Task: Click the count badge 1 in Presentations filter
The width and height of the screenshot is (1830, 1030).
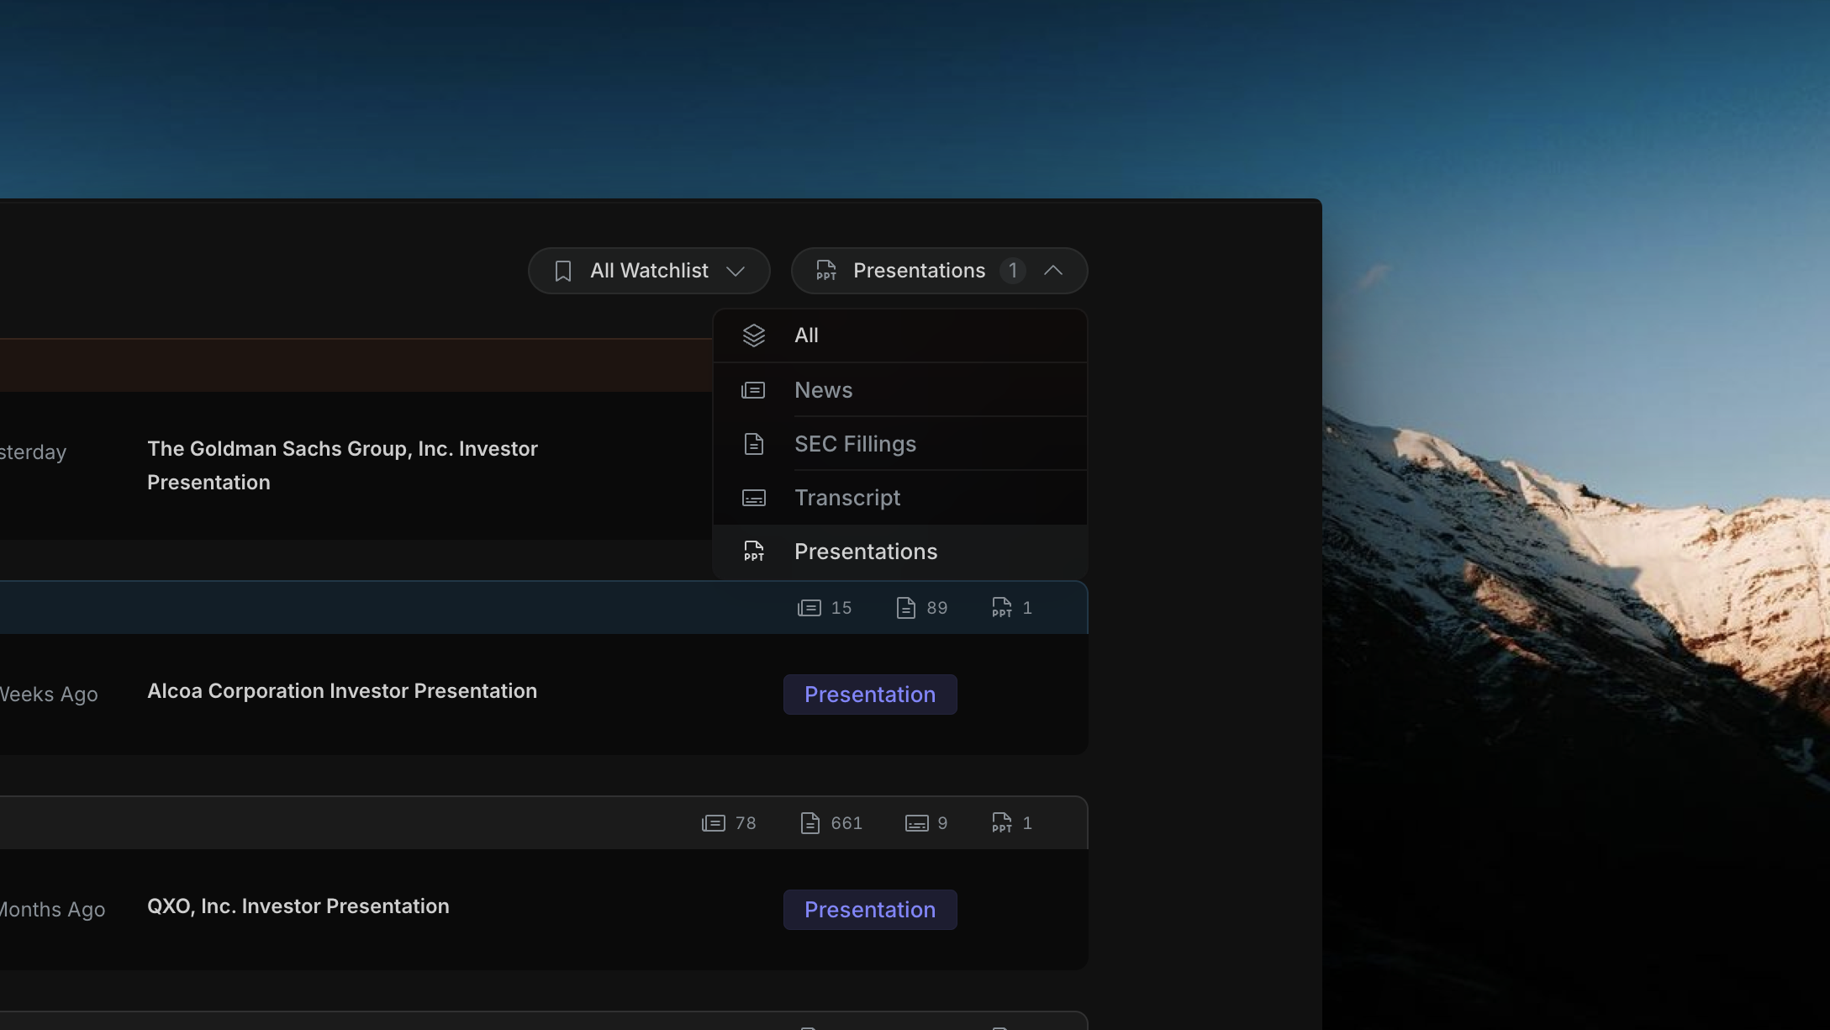Action: pos(1013,271)
